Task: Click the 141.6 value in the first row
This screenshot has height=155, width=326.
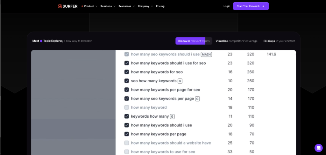Action: 271,54
